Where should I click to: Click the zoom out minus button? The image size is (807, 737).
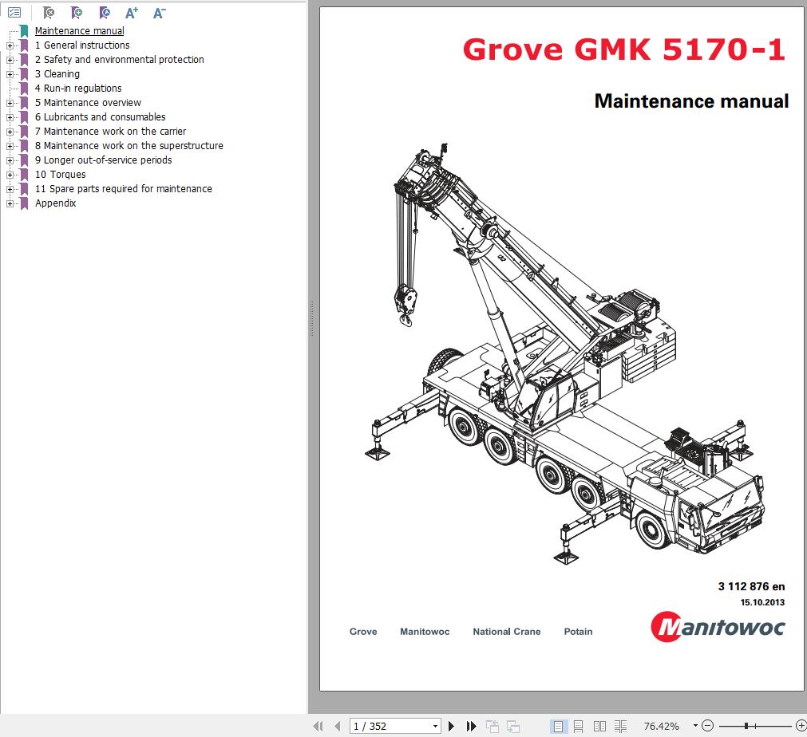[x=708, y=726]
